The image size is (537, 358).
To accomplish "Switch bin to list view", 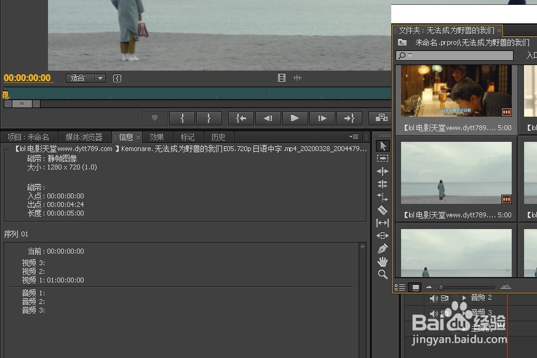I will [400, 287].
